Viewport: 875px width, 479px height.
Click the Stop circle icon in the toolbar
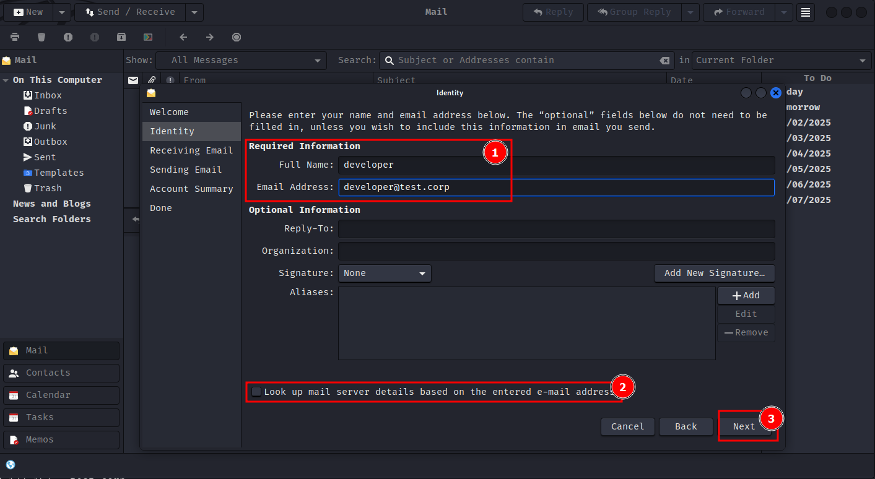point(237,37)
